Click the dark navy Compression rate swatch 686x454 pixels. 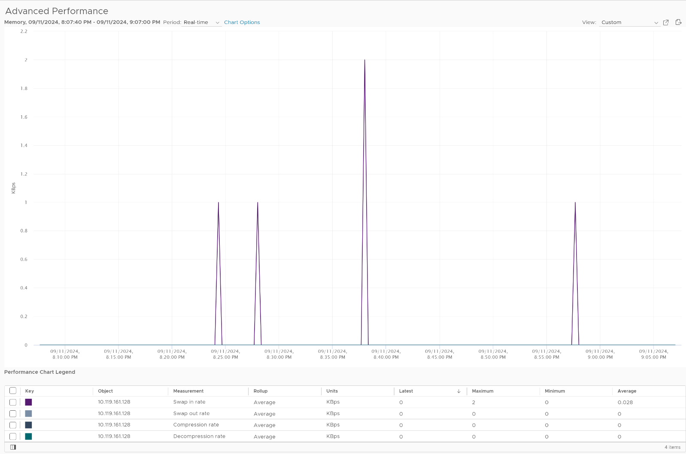point(28,425)
